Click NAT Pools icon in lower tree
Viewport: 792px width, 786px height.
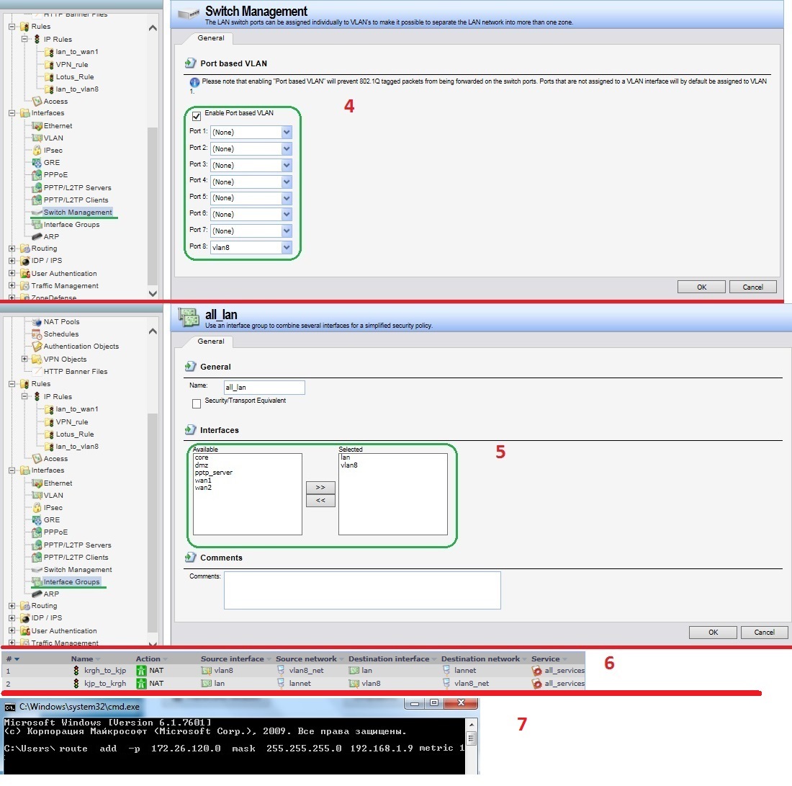[37, 322]
